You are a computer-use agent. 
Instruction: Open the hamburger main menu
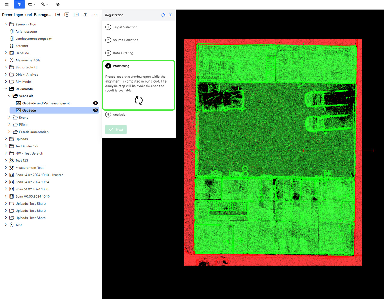click(7, 4)
